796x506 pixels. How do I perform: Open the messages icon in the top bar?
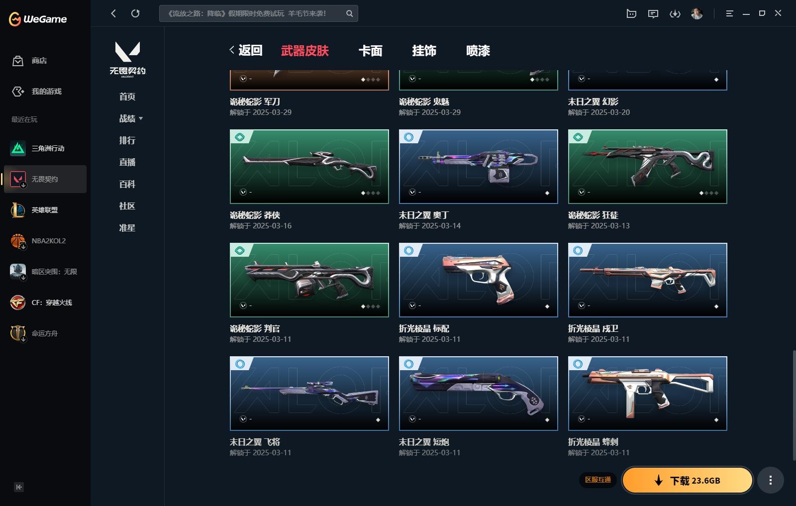click(653, 13)
